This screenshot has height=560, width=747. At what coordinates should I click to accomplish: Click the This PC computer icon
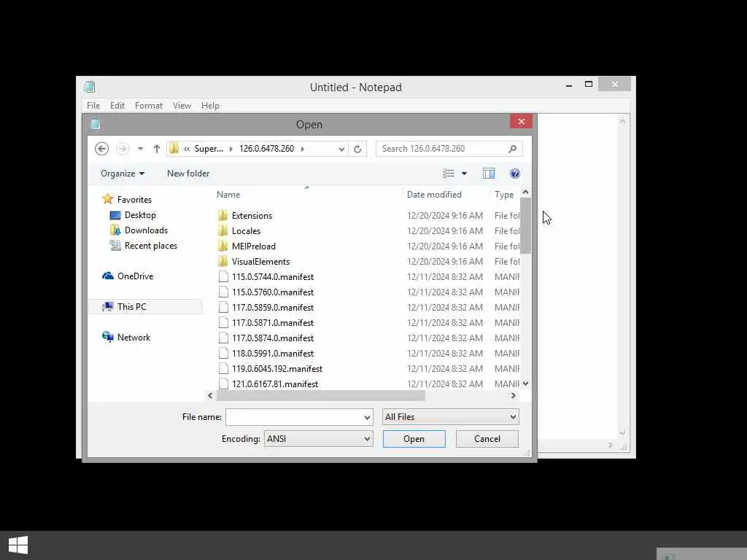pyautogui.click(x=108, y=307)
